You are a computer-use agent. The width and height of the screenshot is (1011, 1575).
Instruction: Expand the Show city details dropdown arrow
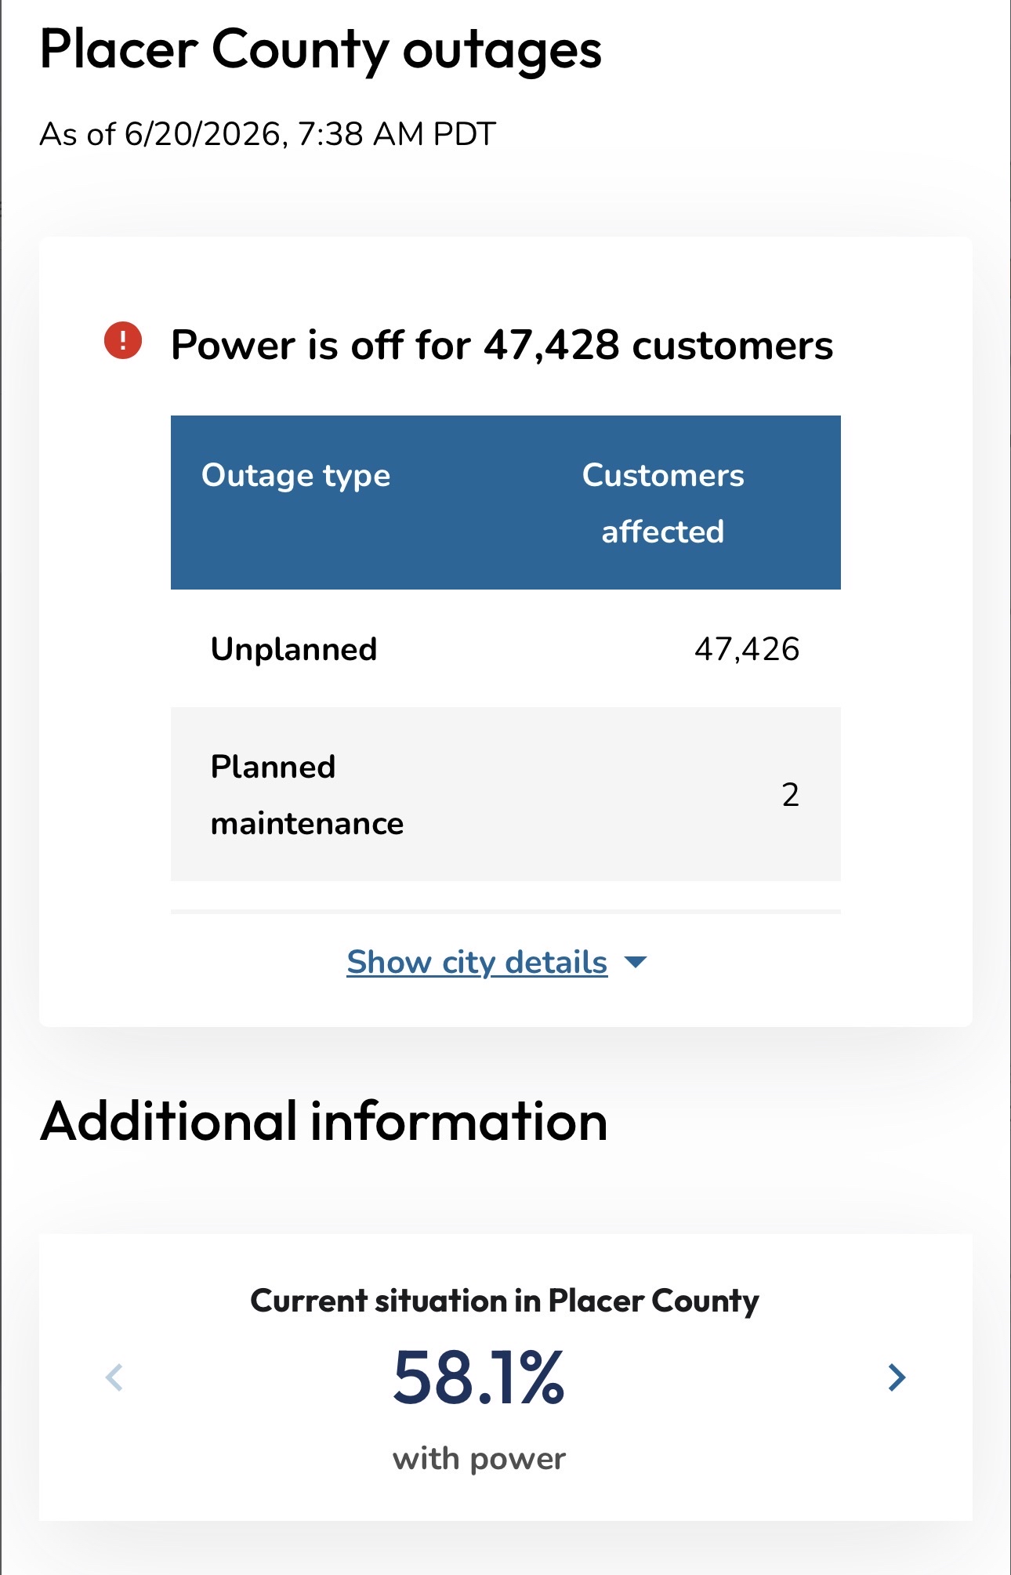636,962
